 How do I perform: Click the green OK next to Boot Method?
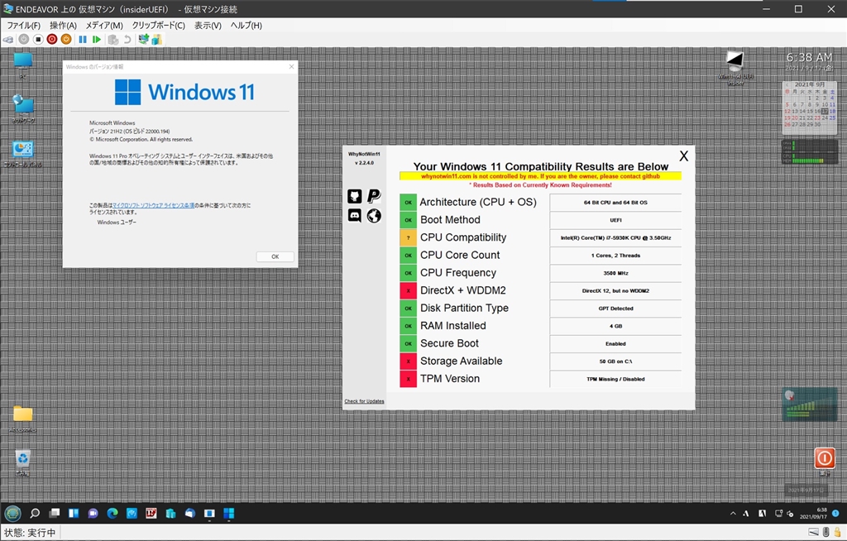(408, 220)
